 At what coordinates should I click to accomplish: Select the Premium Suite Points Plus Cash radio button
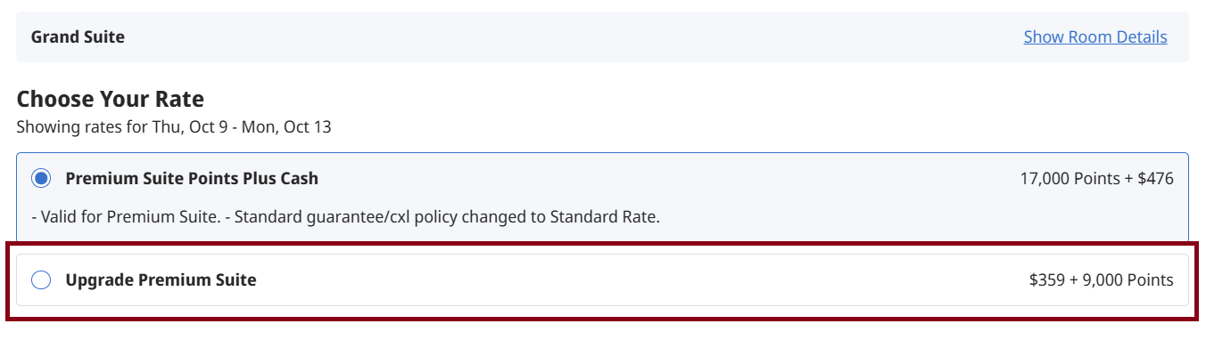click(41, 179)
